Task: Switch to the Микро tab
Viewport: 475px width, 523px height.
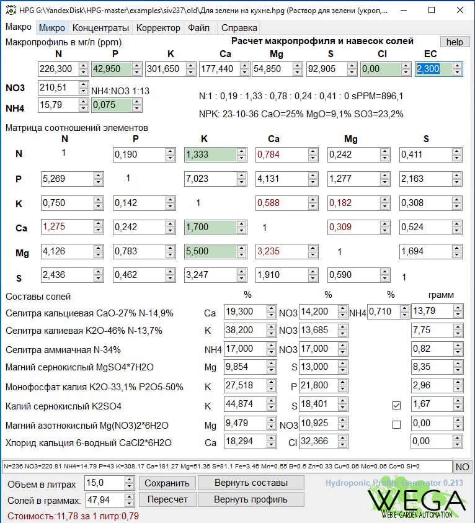Action: [x=52, y=28]
